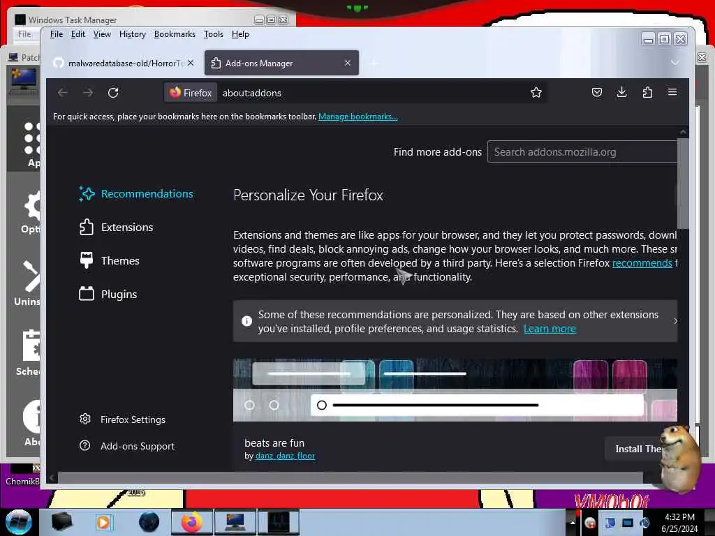Open the Downloads panel icon
The height and width of the screenshot is (536, 715).
621,93
